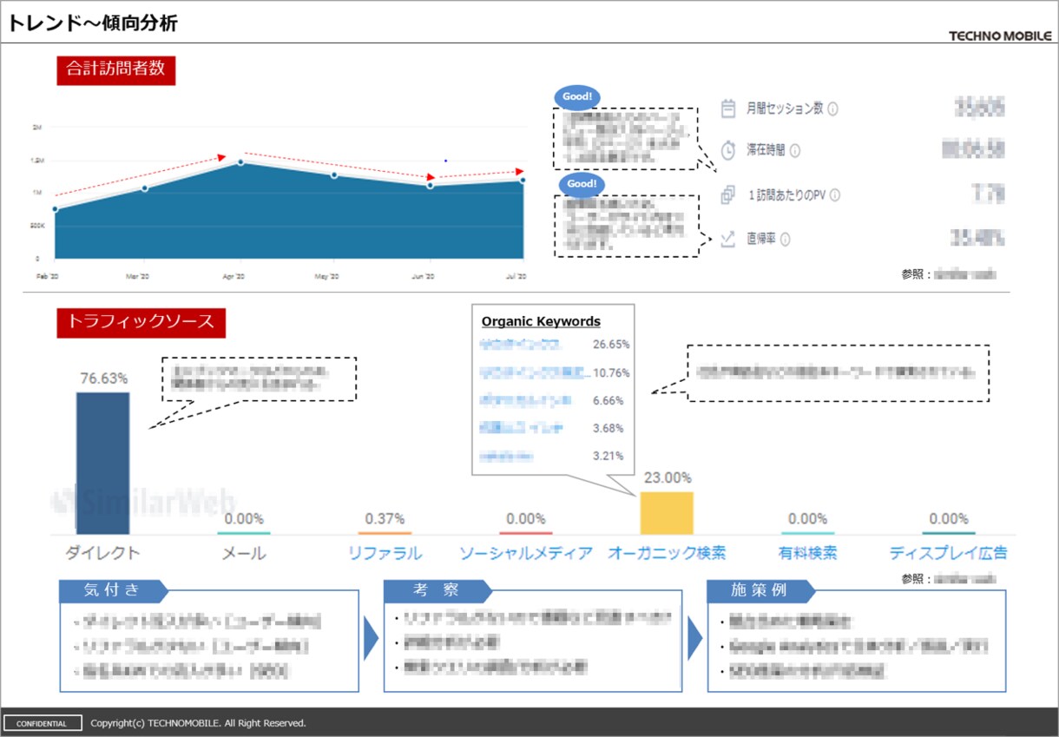Select the Apr '20 peak data point

240,161
